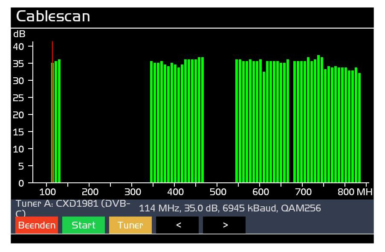Select the first bar of the group after 300 MHz

tap(151, 124)
